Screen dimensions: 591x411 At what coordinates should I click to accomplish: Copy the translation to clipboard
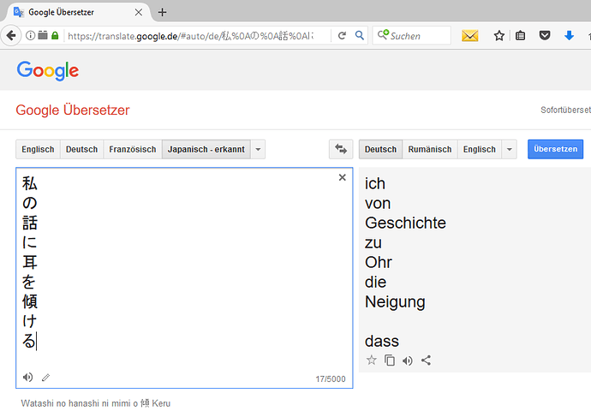tap(390, 360)
